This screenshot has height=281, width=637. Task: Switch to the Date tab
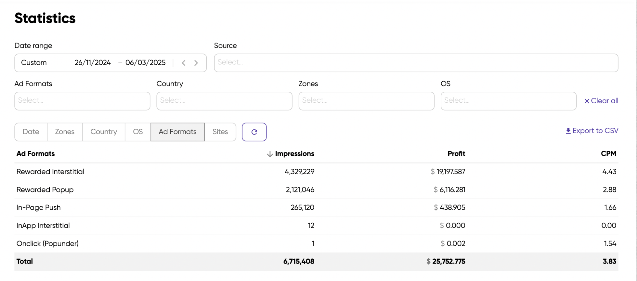tap(31, 132)
